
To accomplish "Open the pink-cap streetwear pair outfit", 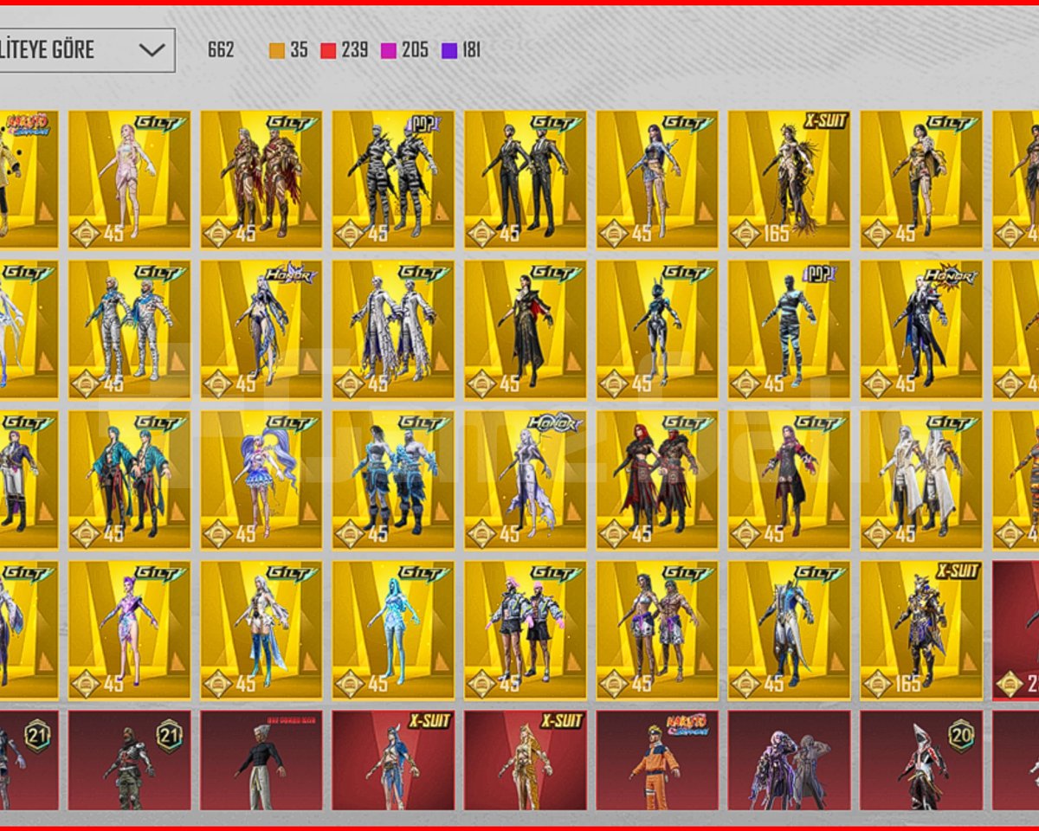I will tap(525, 631).
